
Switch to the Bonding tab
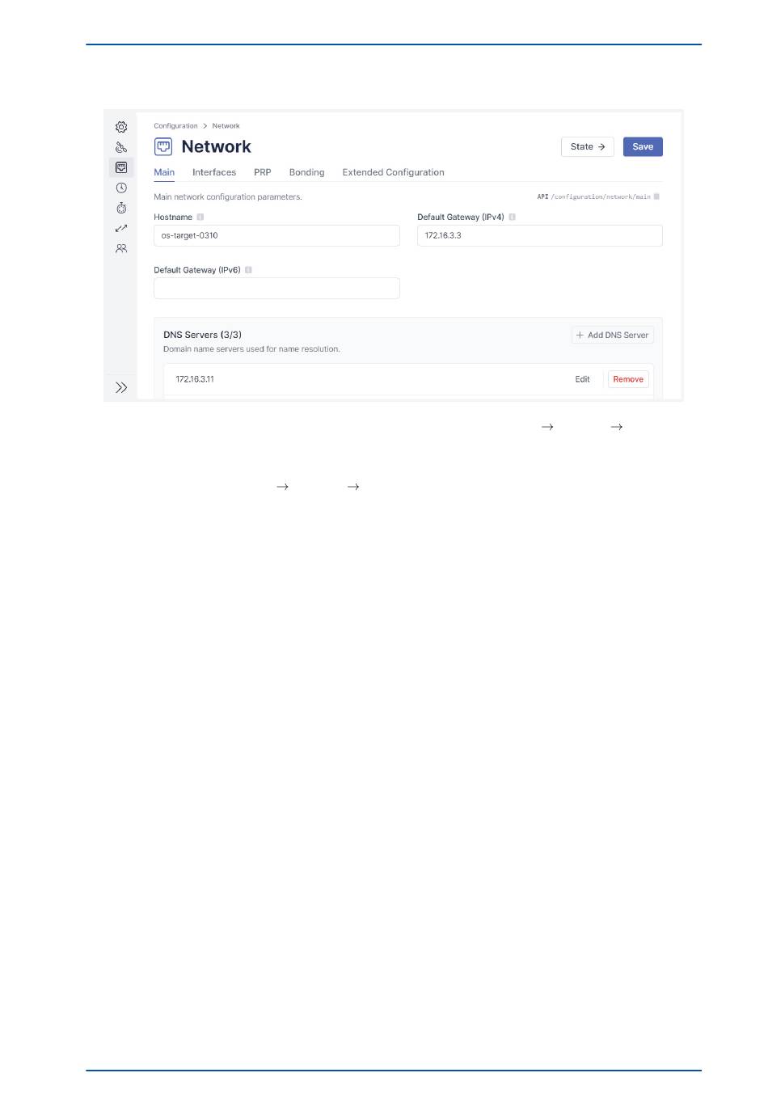[x=306, y=172]
